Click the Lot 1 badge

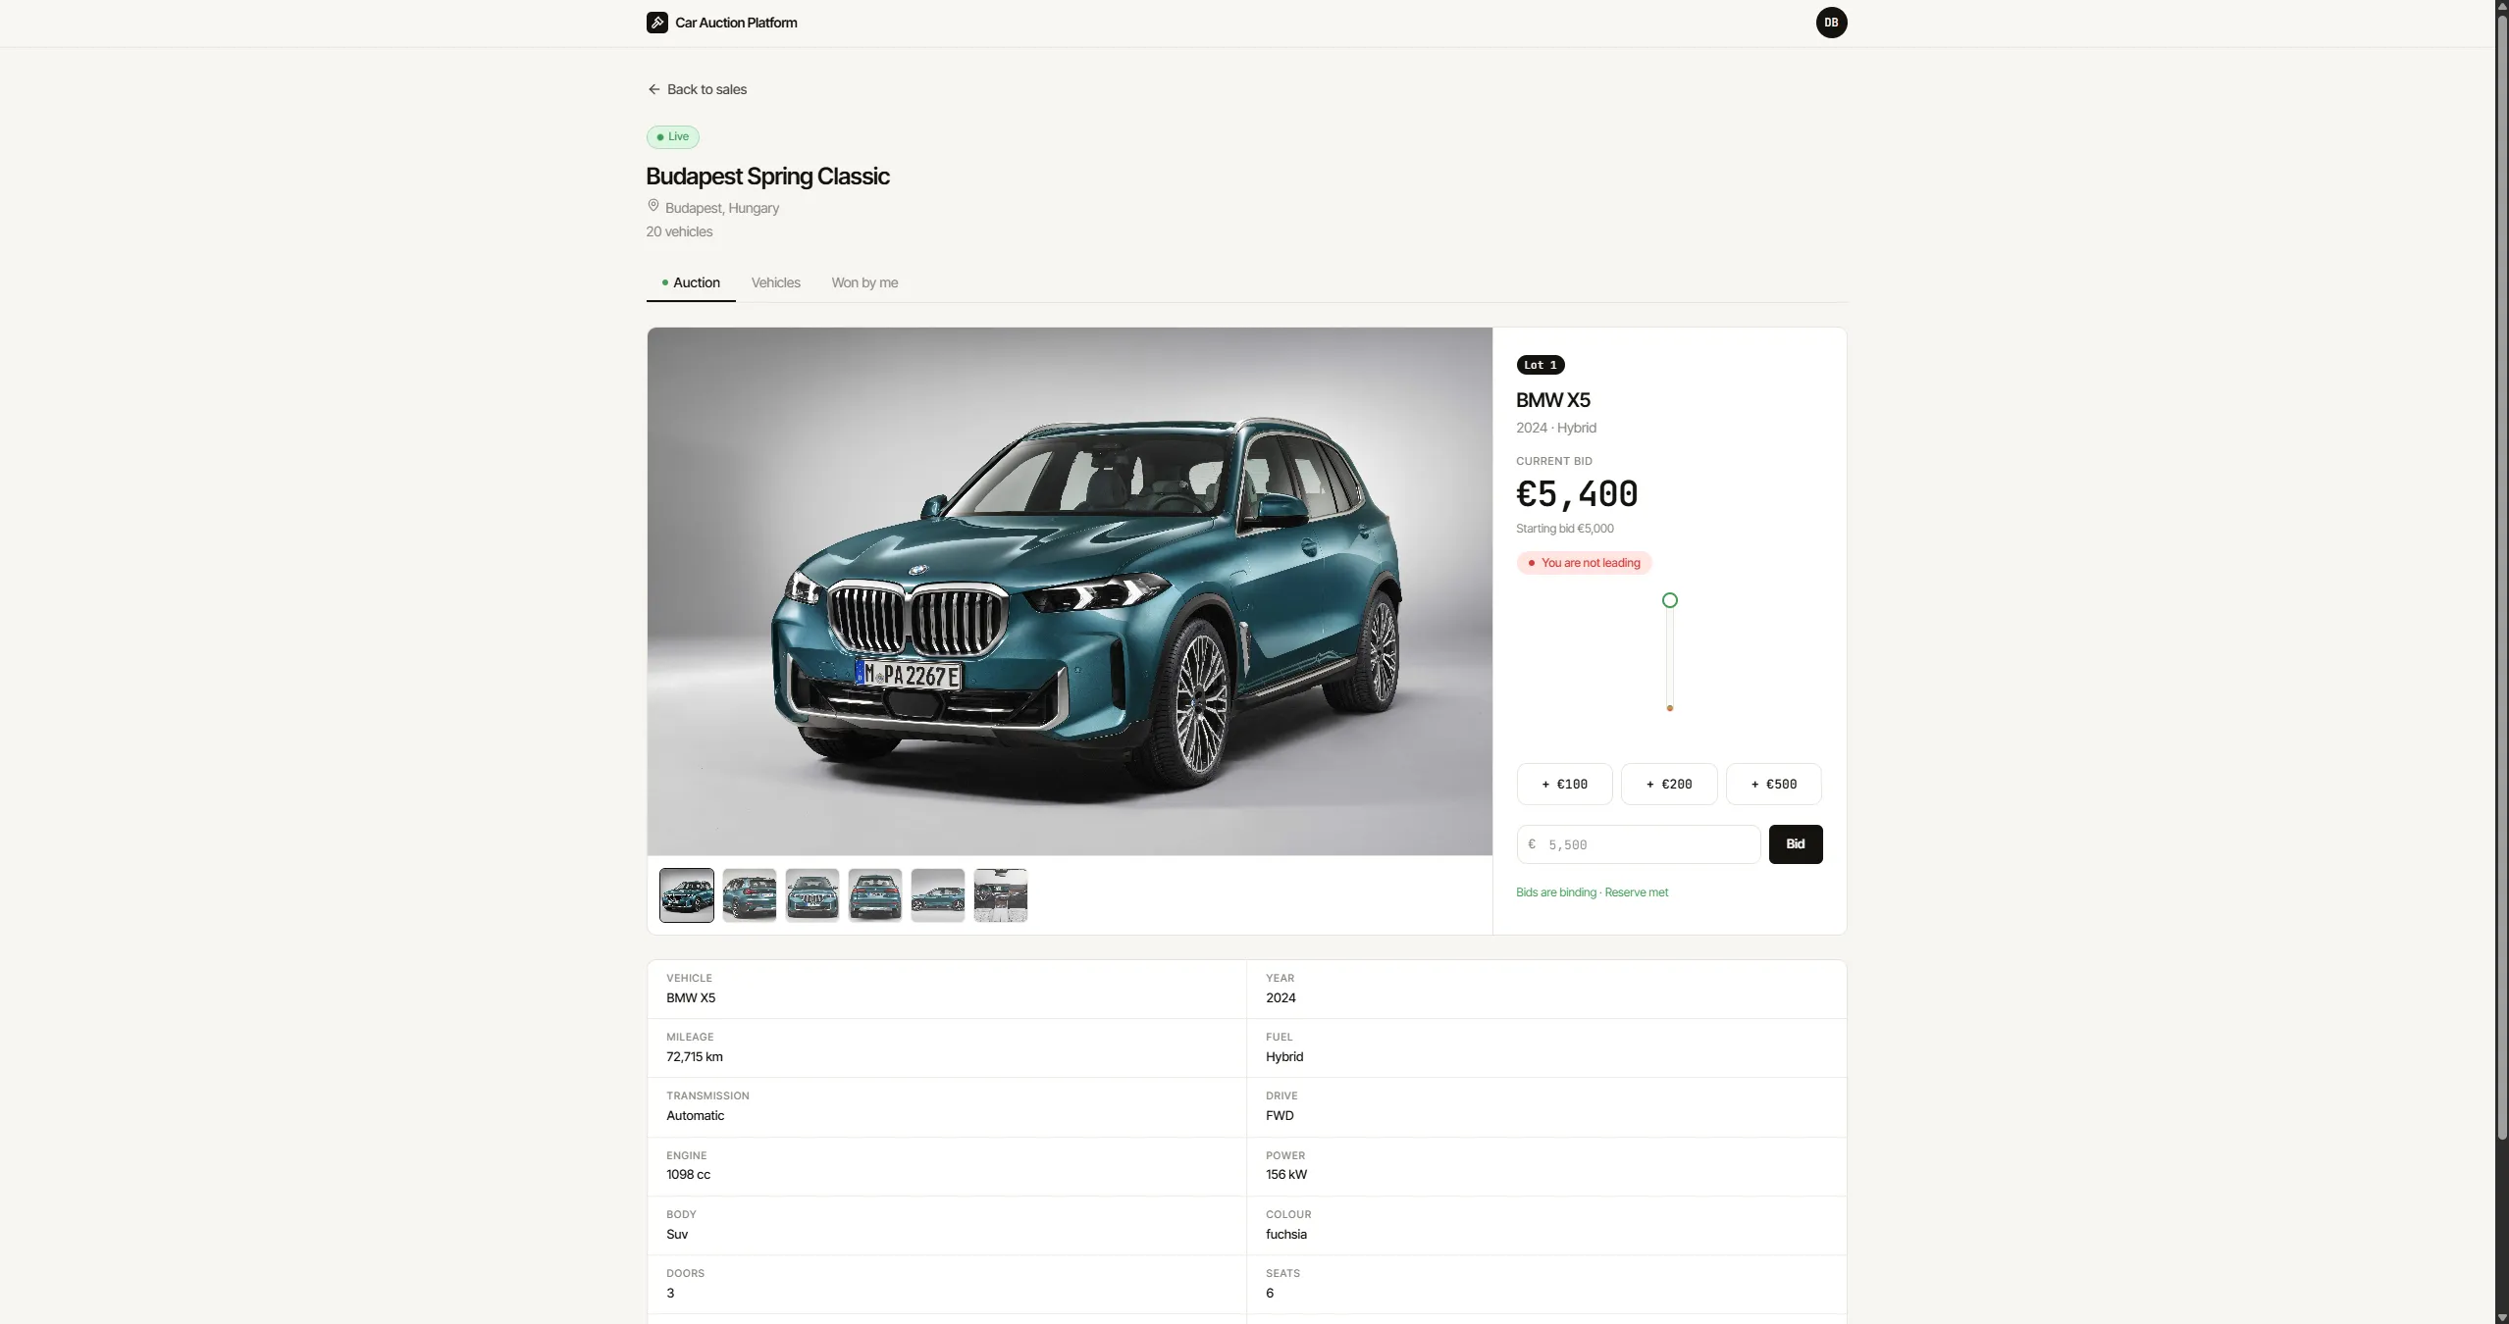pyautogui.click(x=1540, y=365)
